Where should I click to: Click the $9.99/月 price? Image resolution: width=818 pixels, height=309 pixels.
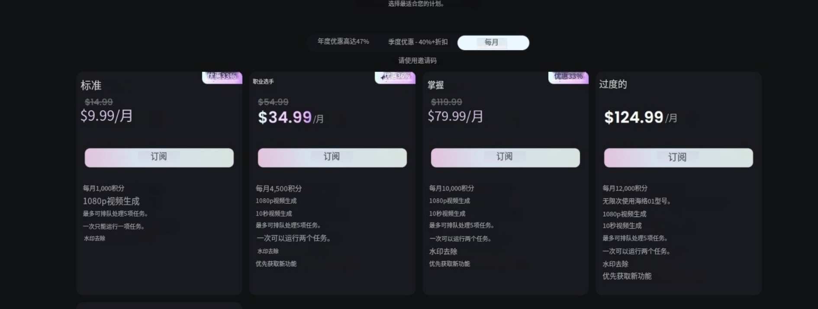(106, 116)
